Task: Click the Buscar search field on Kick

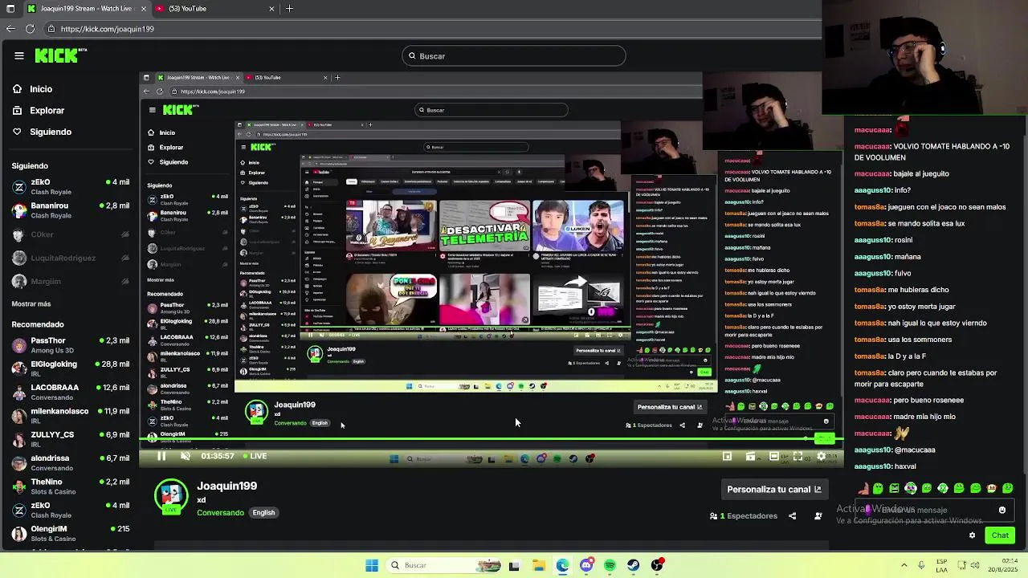Action: coord(514,56)
